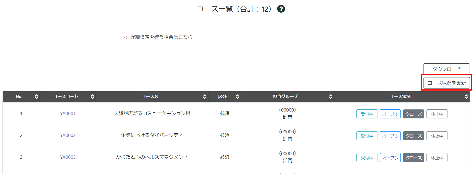This screenshot has height=174, width=475.
Task: Open course code YA0002 link
Action: point(68,135)
